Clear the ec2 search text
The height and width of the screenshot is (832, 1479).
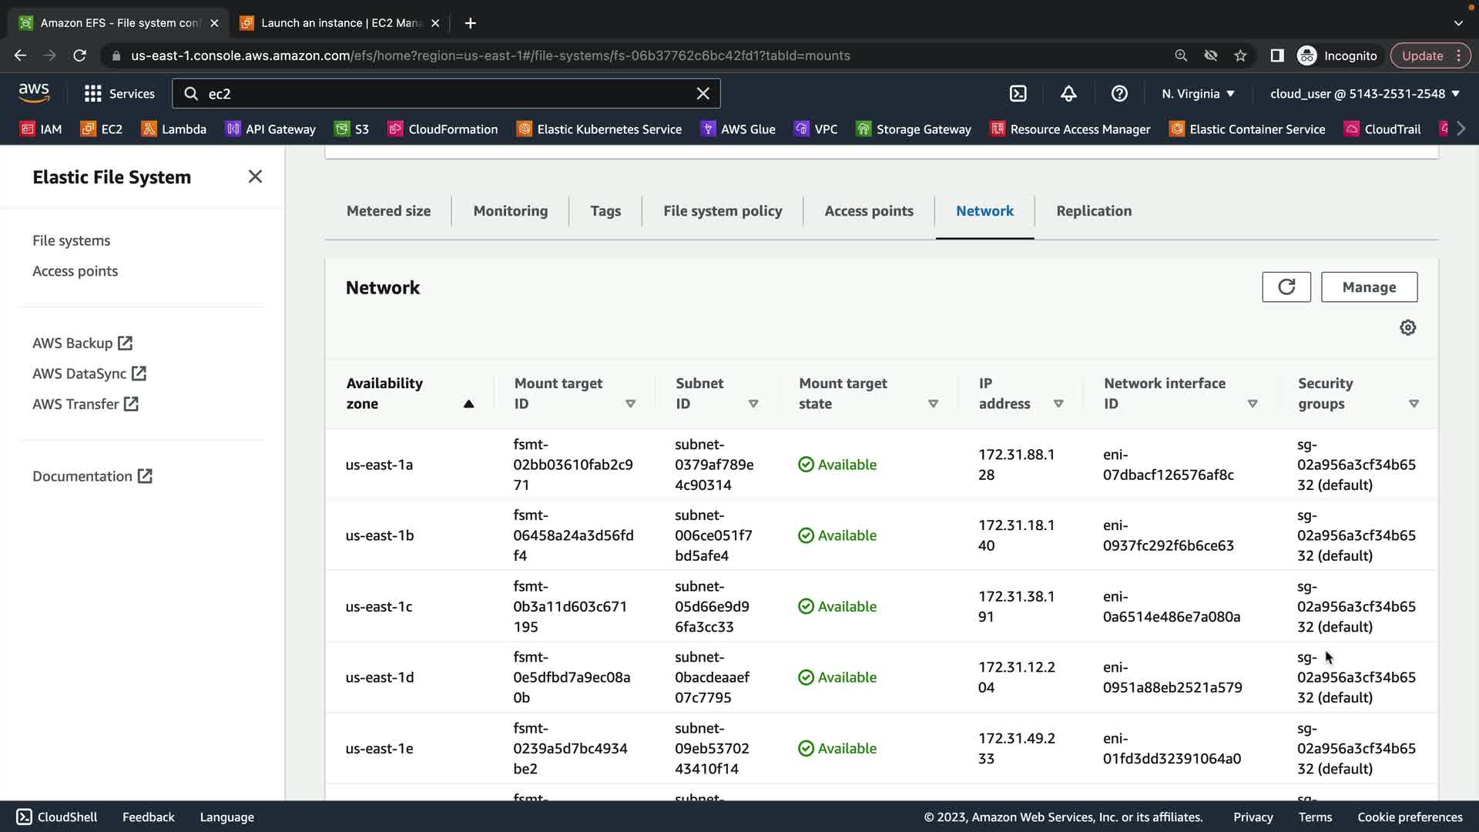[703, 93]
